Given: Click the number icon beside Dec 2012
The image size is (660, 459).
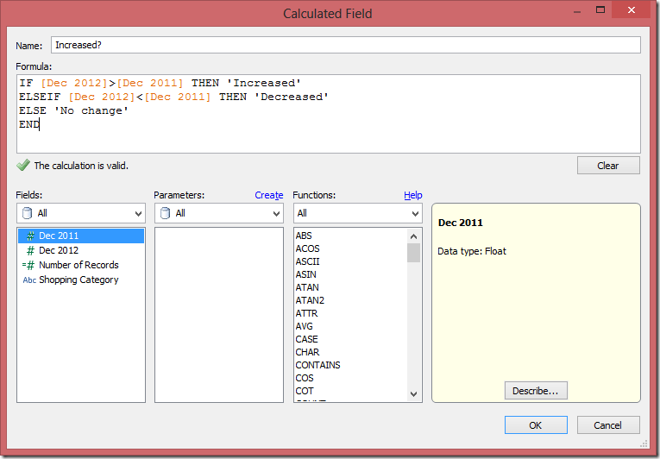Looking at the screenshot, I should [30, 250].
